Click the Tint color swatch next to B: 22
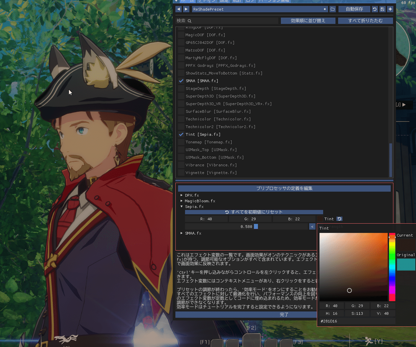Screen dimensions: 416x347 coord(320,219)
